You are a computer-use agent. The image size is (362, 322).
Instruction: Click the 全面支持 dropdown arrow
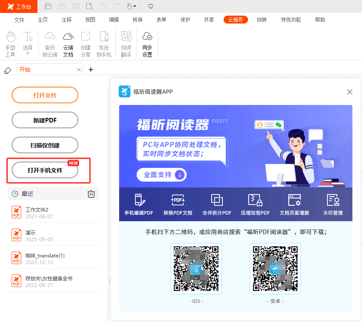[179, 175]
